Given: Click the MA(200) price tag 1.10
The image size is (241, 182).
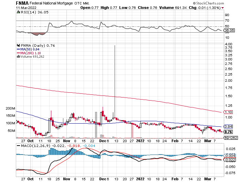Looking at the screenshot, I should pos(228,112).
